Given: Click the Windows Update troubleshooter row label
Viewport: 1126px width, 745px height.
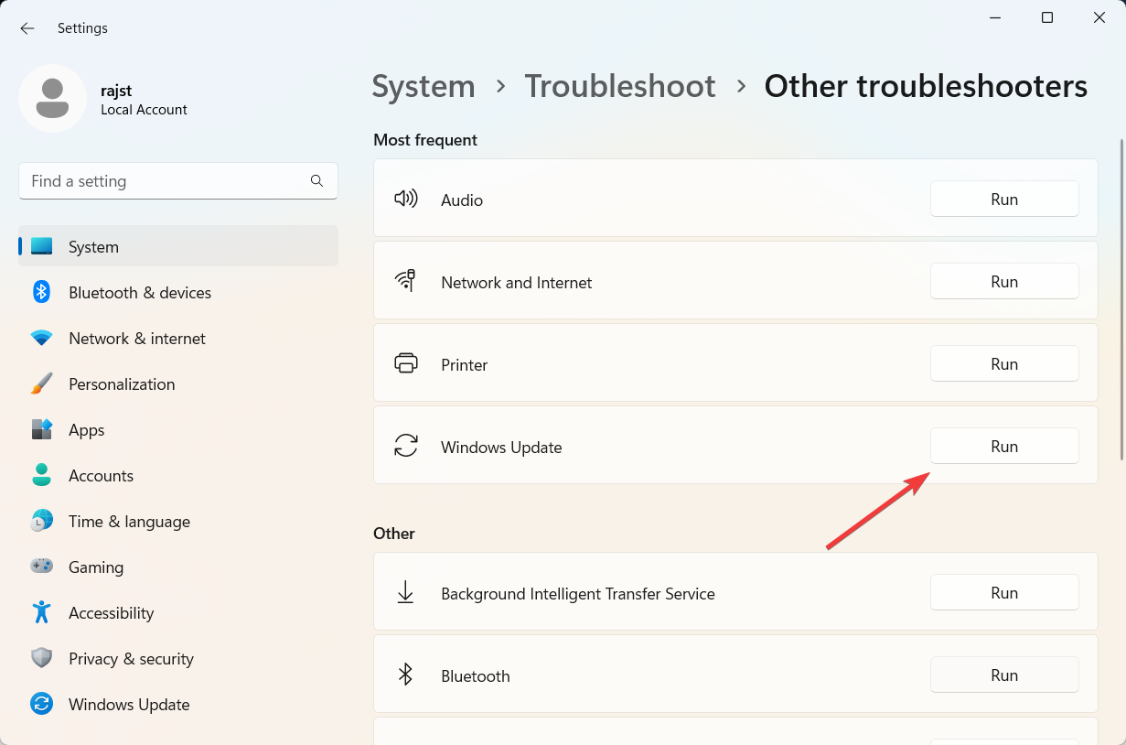Looking at the screenshot, I should click(x=501, y=447).
